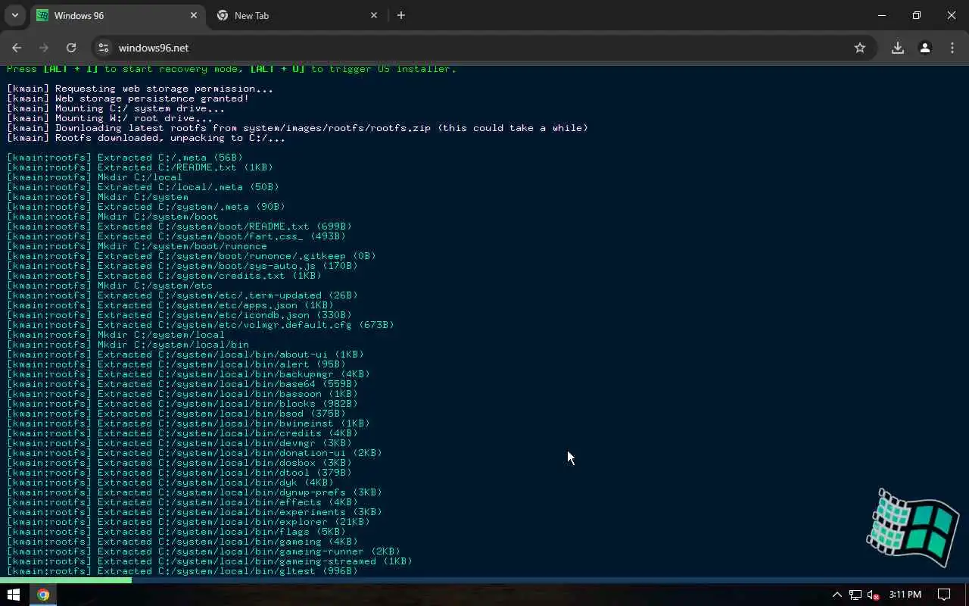Click the 'Mkdir C:/system/local/bin' line
This screenshot has width=969, height=606.
tap(128, 345)
